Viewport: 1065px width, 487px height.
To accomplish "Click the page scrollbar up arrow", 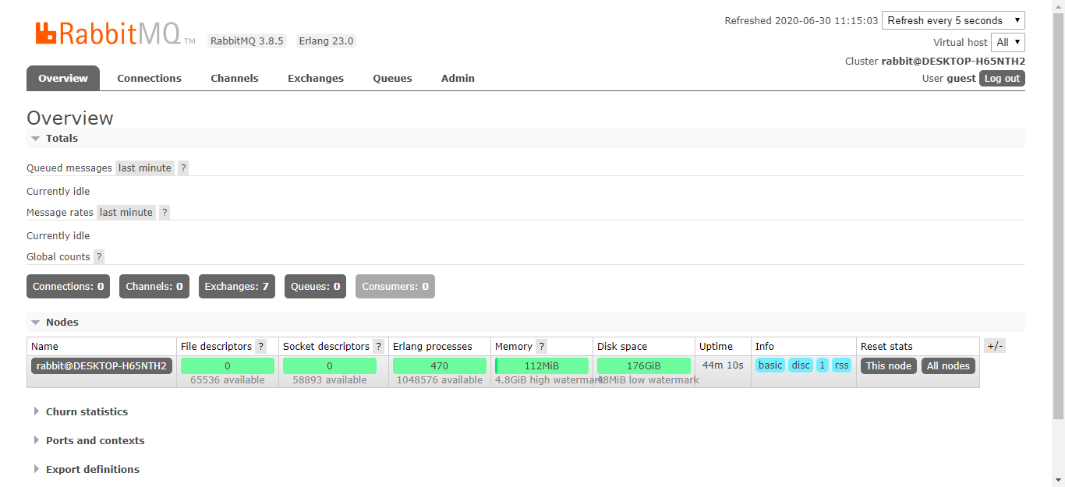I will [1058, 6].
